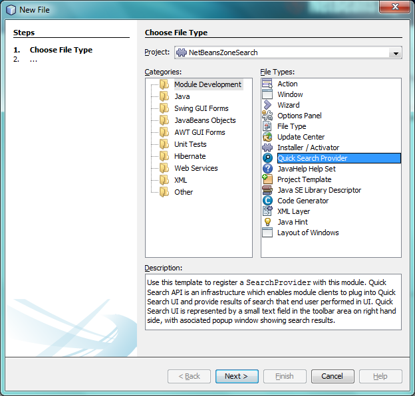Select the Hibernate category folder

189,156
